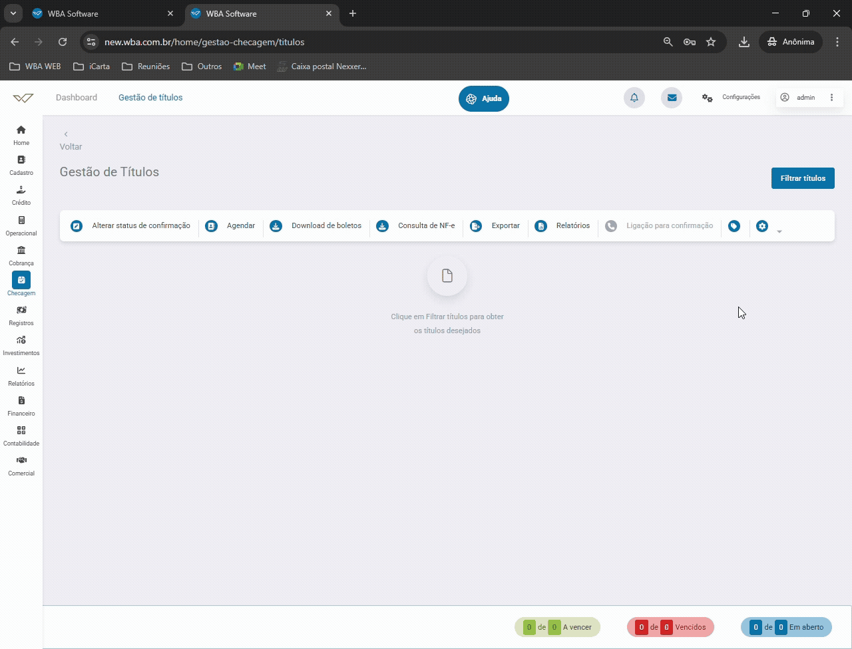Click the Ajuda help button
This screenshot has width=852, height=649.
[484, 98]
